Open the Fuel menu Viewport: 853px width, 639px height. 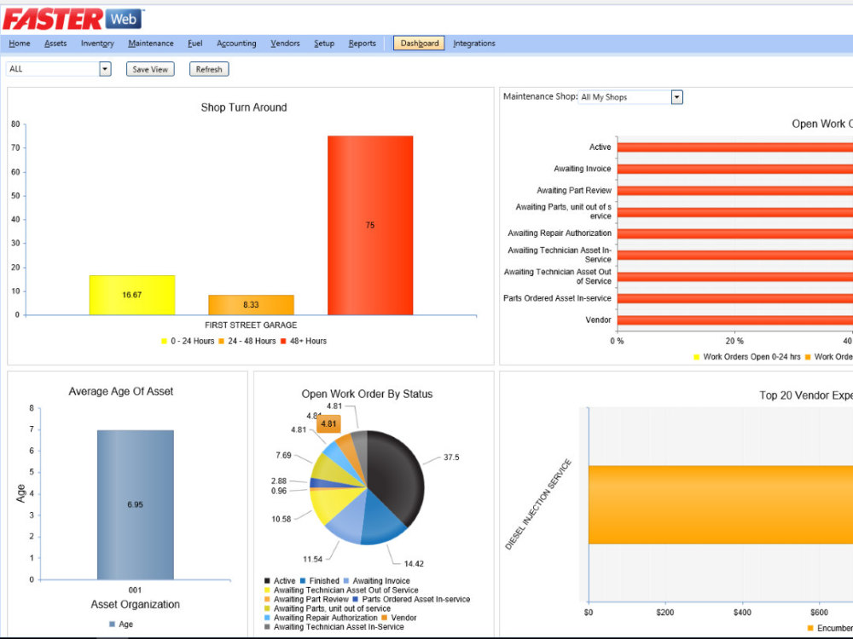click(x=194, y=43)
